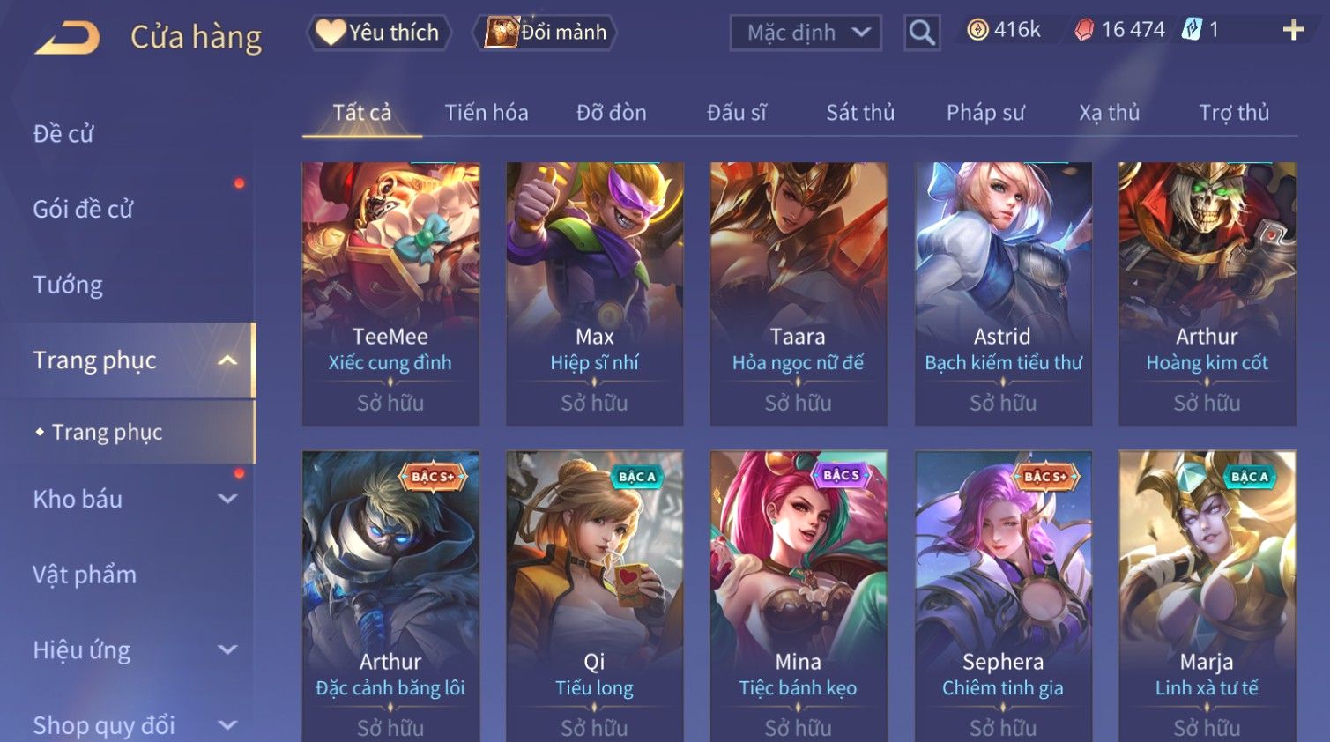The height and width of the screenshot is (742, 1330).
Task: Switch to the Tiến hóa tab
Action: (x=487, y=113)
